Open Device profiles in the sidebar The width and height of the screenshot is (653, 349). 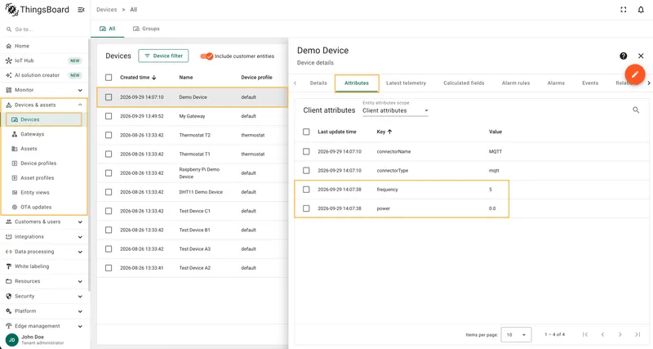point(44,163)
